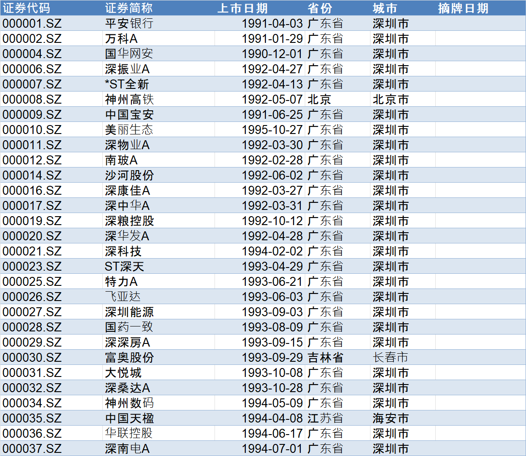Click date 1992-05-07

point(260,99)
